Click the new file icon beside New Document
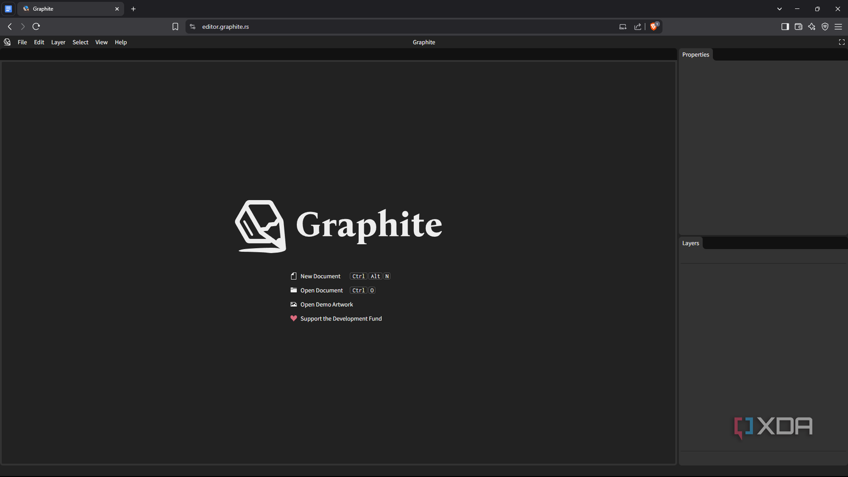Image resolution: width=848 pixels, height=477 pixels. click(x=293, y=276)
